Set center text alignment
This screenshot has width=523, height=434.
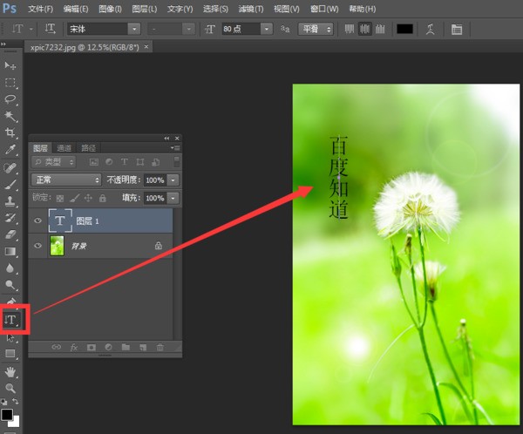pos(364,29)
